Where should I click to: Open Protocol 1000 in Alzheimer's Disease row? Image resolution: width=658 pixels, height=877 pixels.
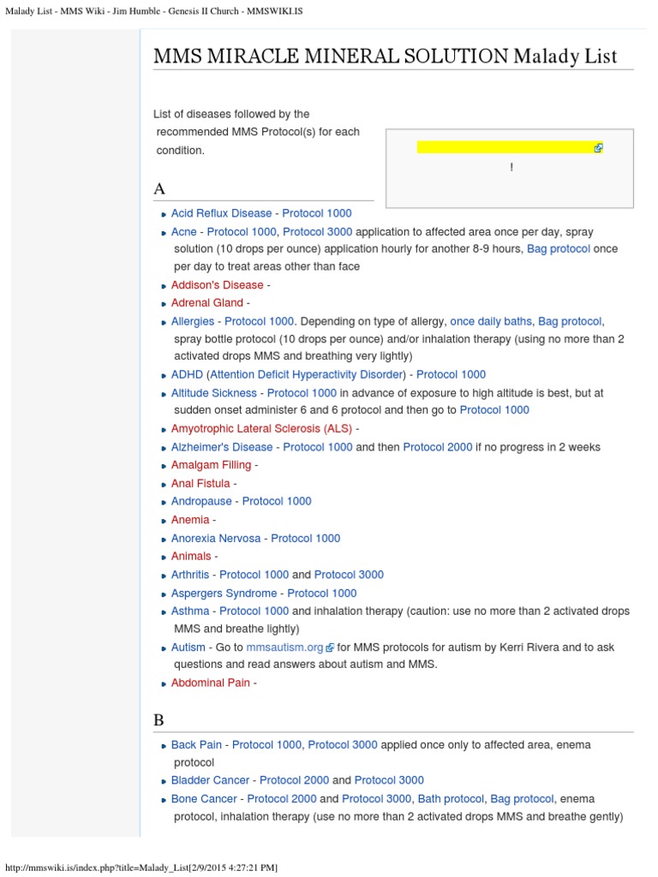click(318, 447)
